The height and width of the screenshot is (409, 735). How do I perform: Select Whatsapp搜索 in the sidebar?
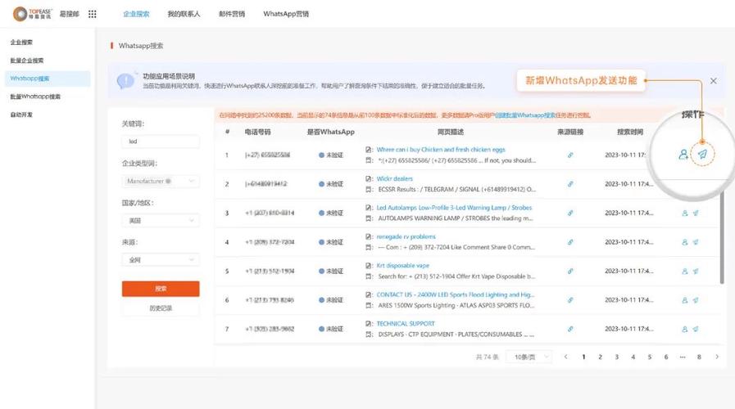coord(48,79)
